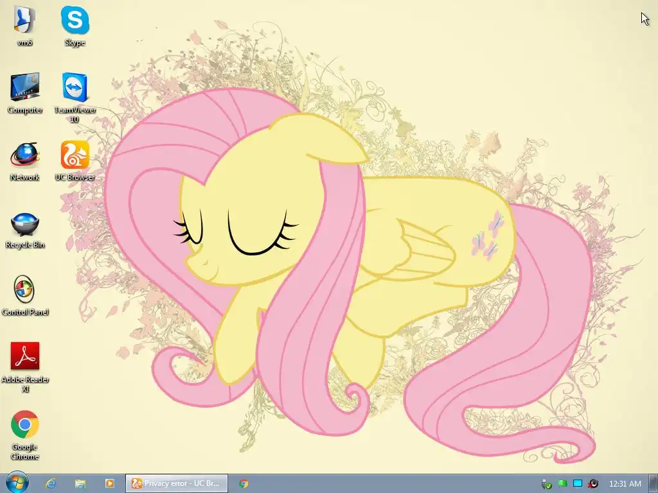The image size is (658, 493).
Task: Open Action Center green flag icon
Action: (x=562, y=484)
